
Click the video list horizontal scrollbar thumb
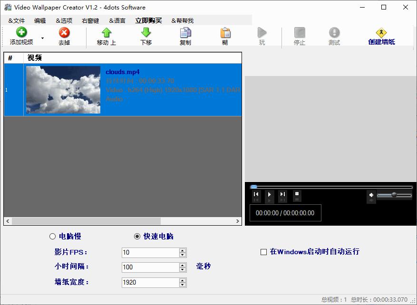click(x=86, y=221)
